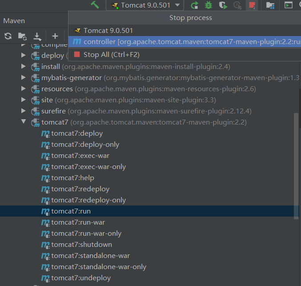Image resolution: width=301 pixels, height=286 pixels.
Task: Select controller tomcat7-maven-plugin process to stop
Action: click(x=185, y=42)
